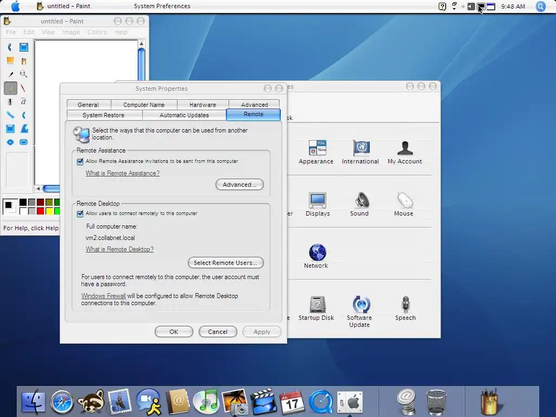
Task: Open Software Update preference pane
Action: point(359,312)
